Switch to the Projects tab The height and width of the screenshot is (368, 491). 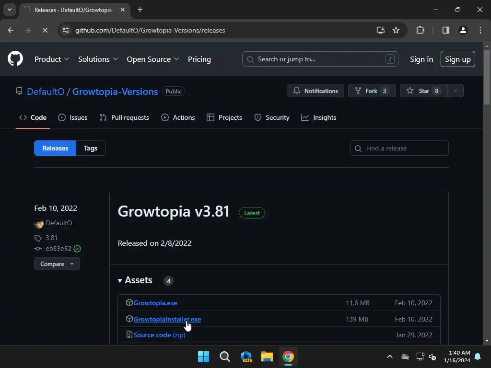coord(224,118)
